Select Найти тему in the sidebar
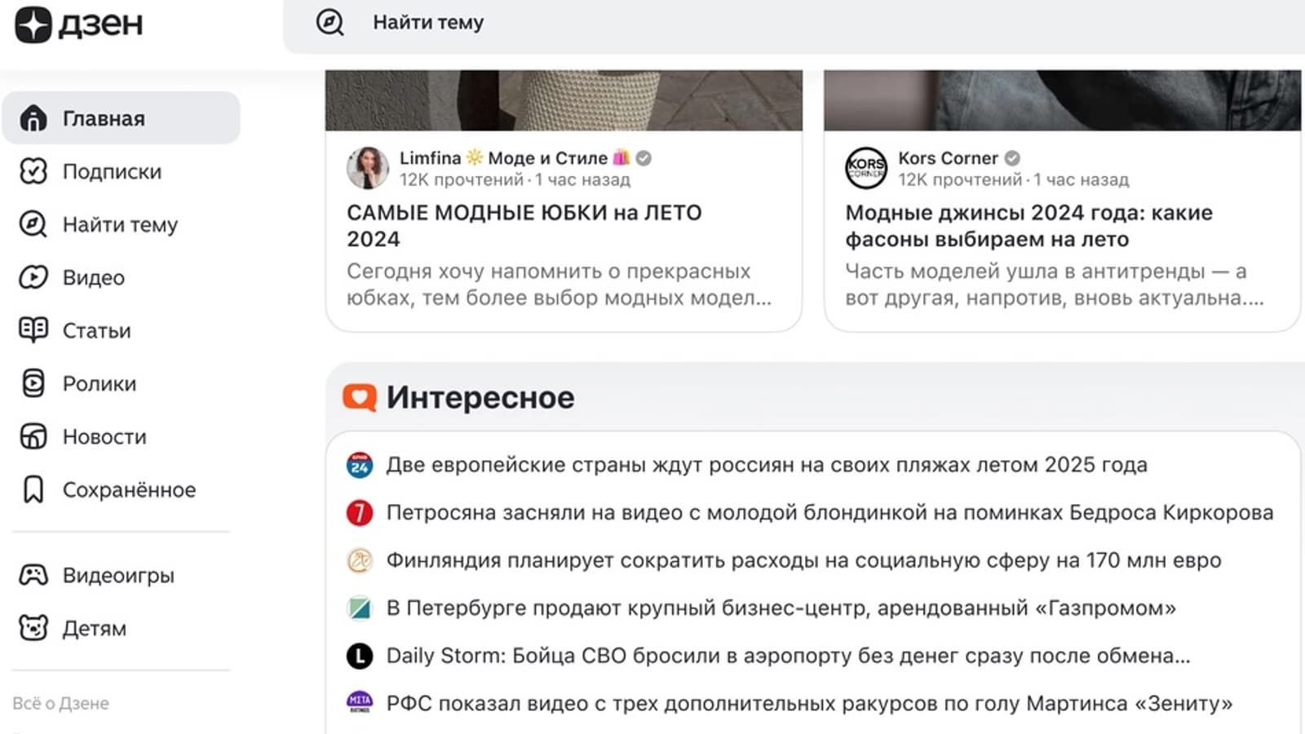The width and height of the screenshot is (1305, 734). point(122,224)
